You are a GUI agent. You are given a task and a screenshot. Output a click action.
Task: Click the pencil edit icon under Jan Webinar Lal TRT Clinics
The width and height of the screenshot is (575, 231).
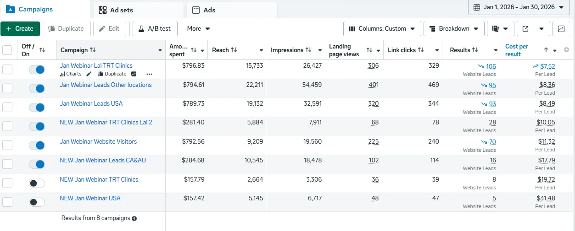pos(89,74)
